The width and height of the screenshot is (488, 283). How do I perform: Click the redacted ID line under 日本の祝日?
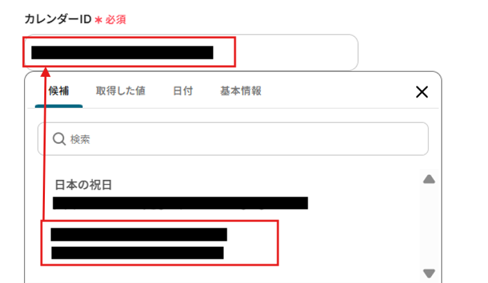pos(180,203)
